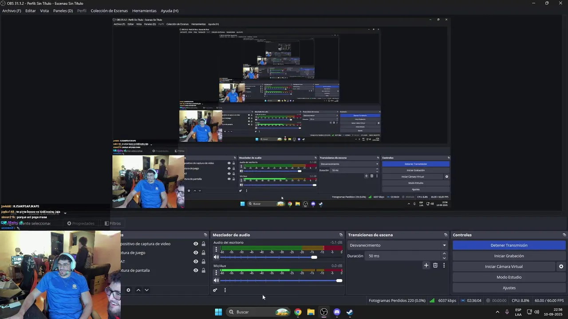Click streaming time 02:36:04 status

tap(474, 300)
